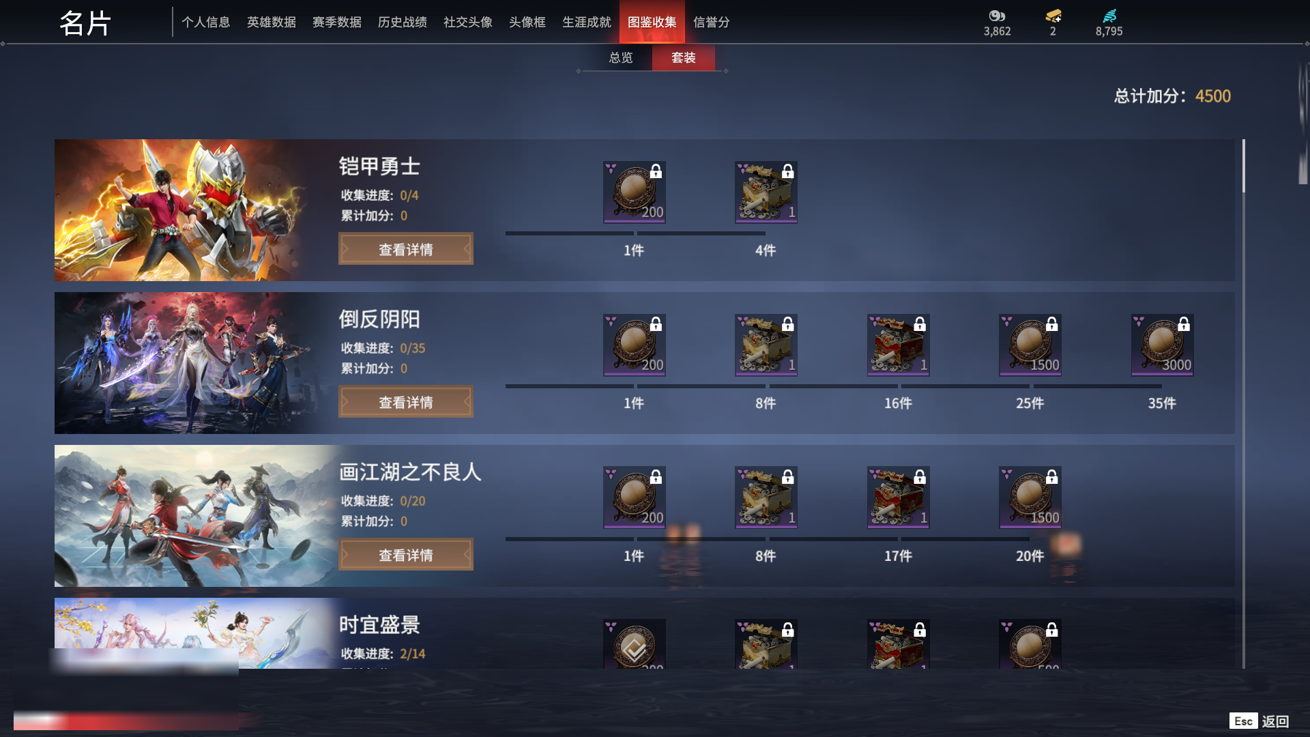Open the red chest reward at 16件

[x=898, y=345]
